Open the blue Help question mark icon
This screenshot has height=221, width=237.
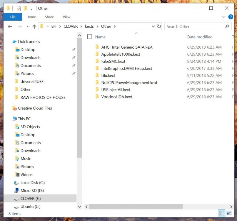231,17
